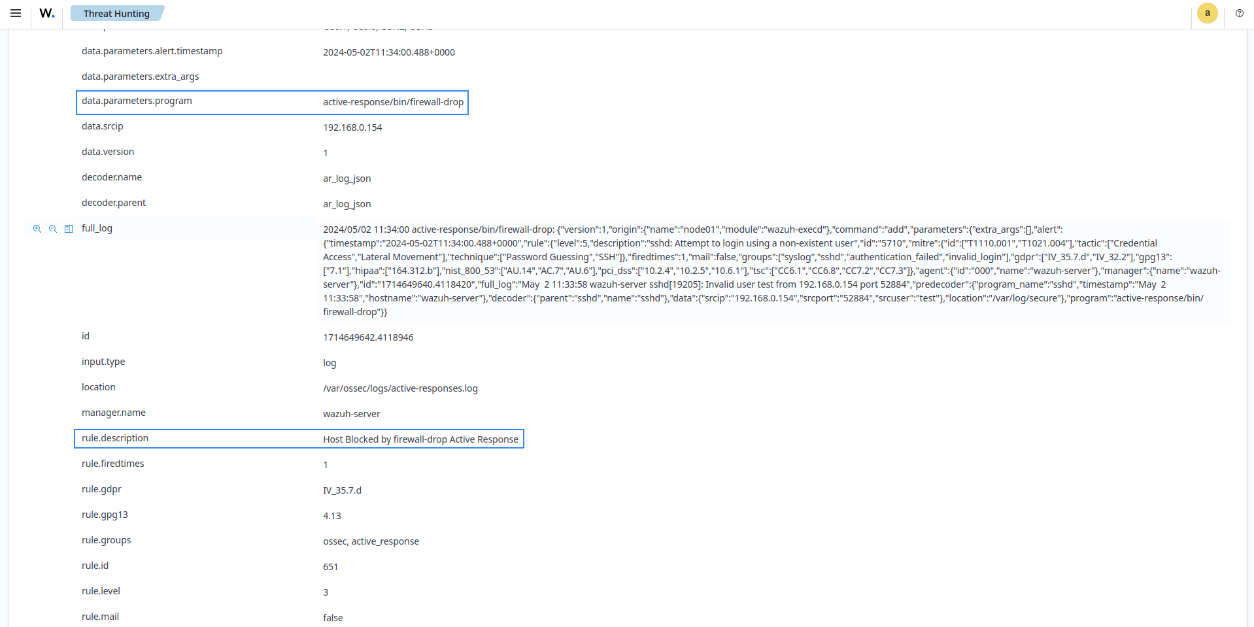Open the hamburger navigation menu

(x=16, y=13)
